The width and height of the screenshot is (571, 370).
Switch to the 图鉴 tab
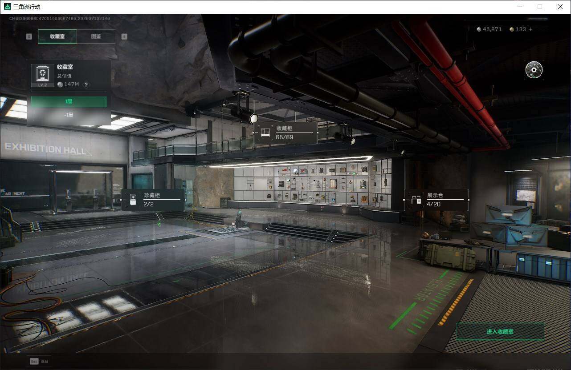coord(96,36)
